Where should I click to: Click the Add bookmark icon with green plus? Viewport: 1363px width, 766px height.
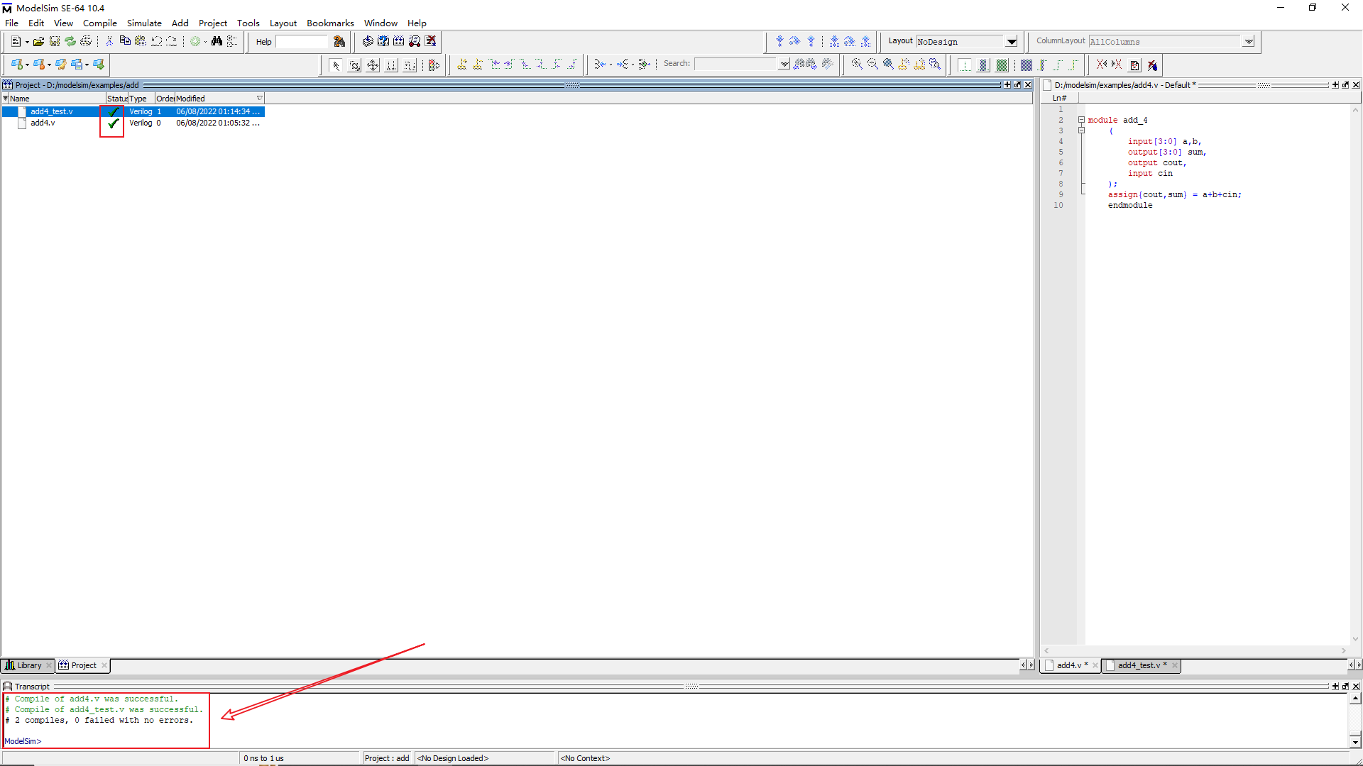[x=16, y=65]
